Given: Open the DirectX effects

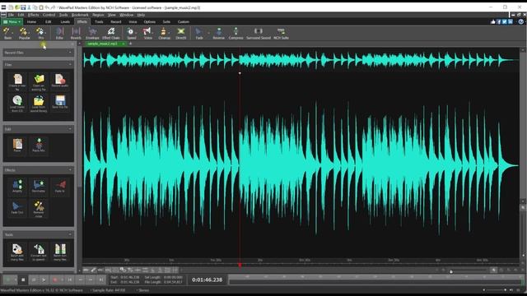Looking at the screenshot, I should click(181, 33).
